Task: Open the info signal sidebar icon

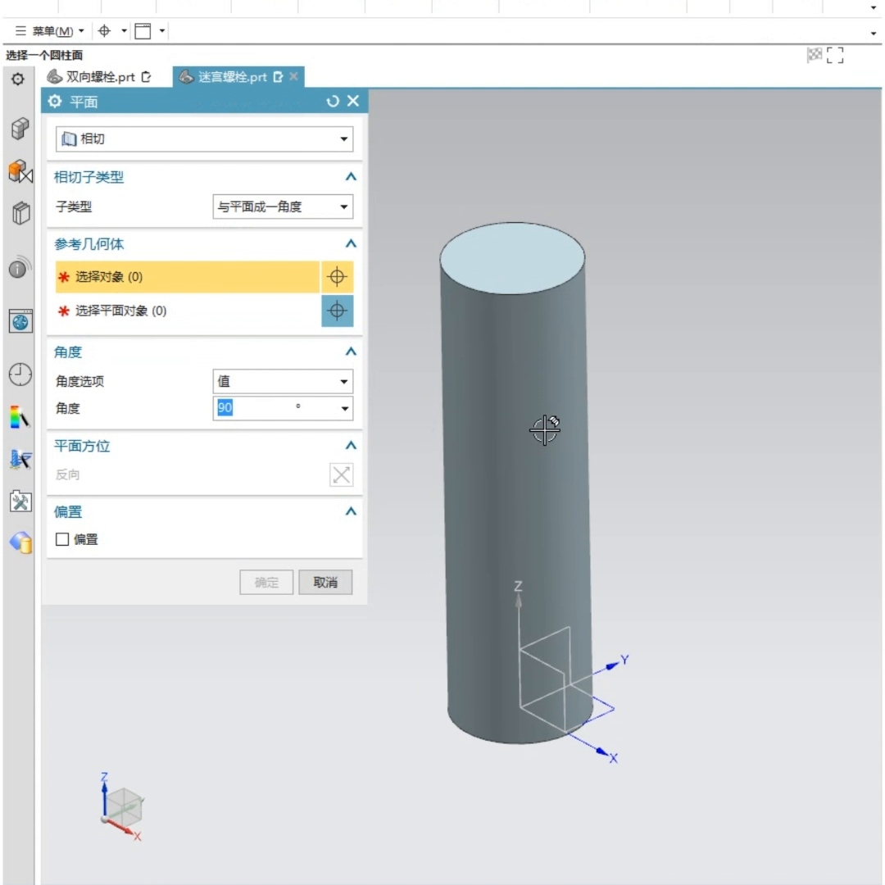Action: pyautogui.click(x=20, y=267)
